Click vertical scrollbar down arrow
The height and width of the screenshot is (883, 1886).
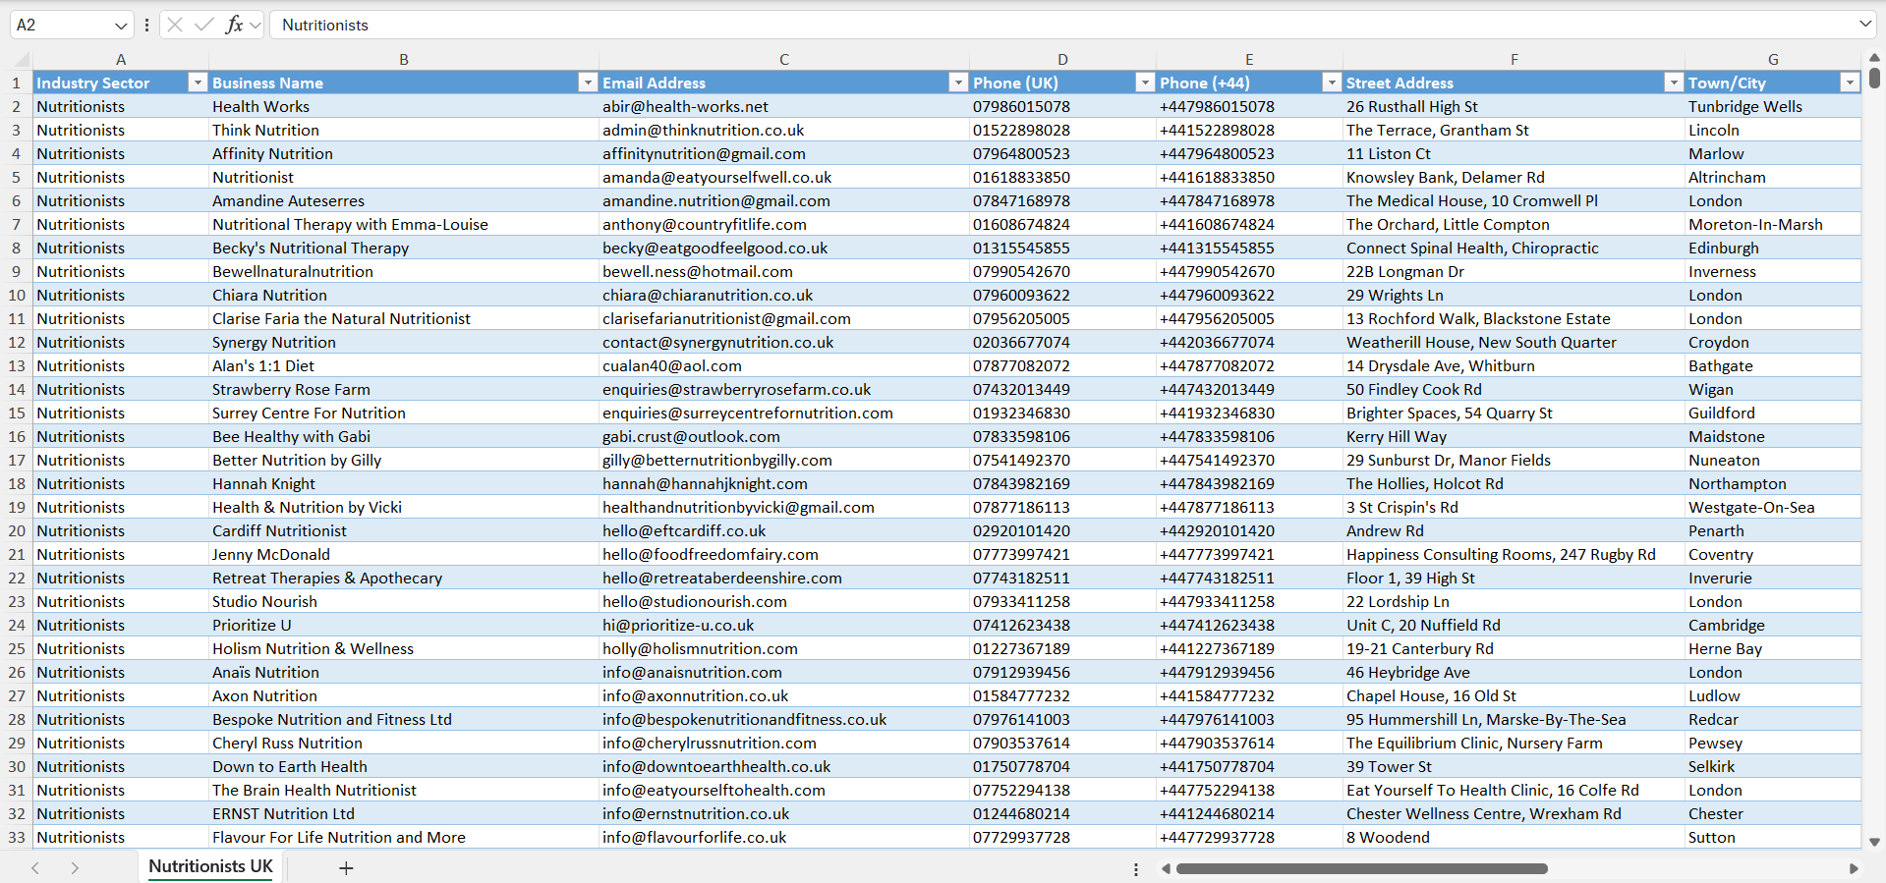point(1874,842)
